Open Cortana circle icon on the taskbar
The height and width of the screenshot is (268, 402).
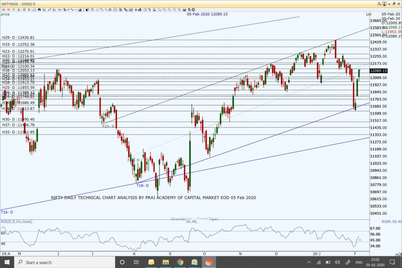122,262
